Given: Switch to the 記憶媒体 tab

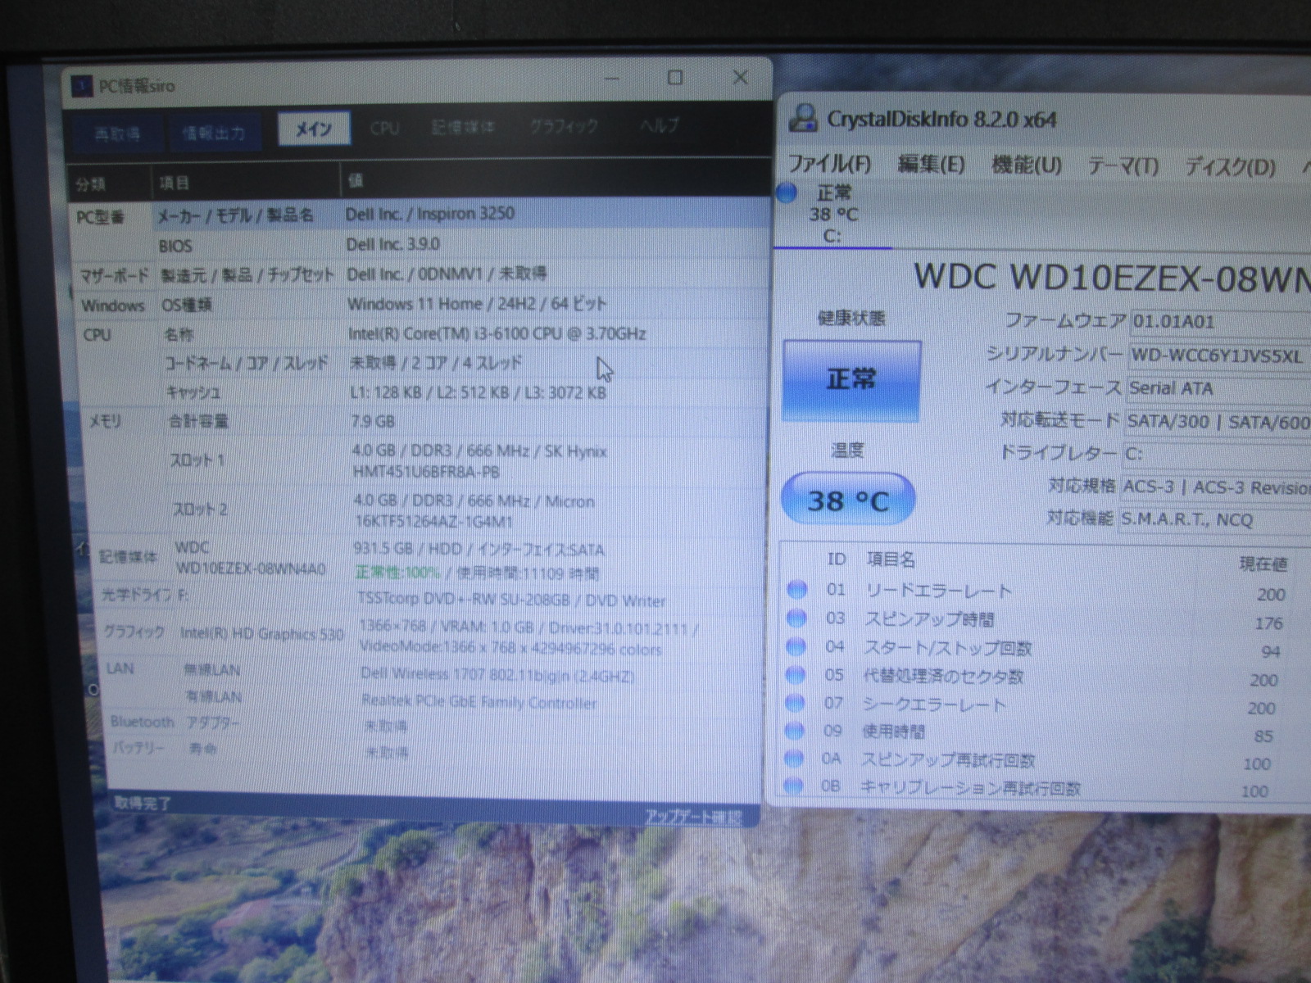Looking at the screenshot, I should click(x=463, y=127).
